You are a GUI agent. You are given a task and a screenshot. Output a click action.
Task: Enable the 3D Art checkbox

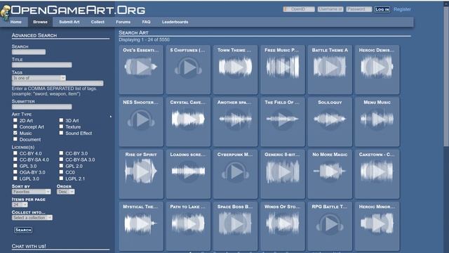tap(61, 120)
